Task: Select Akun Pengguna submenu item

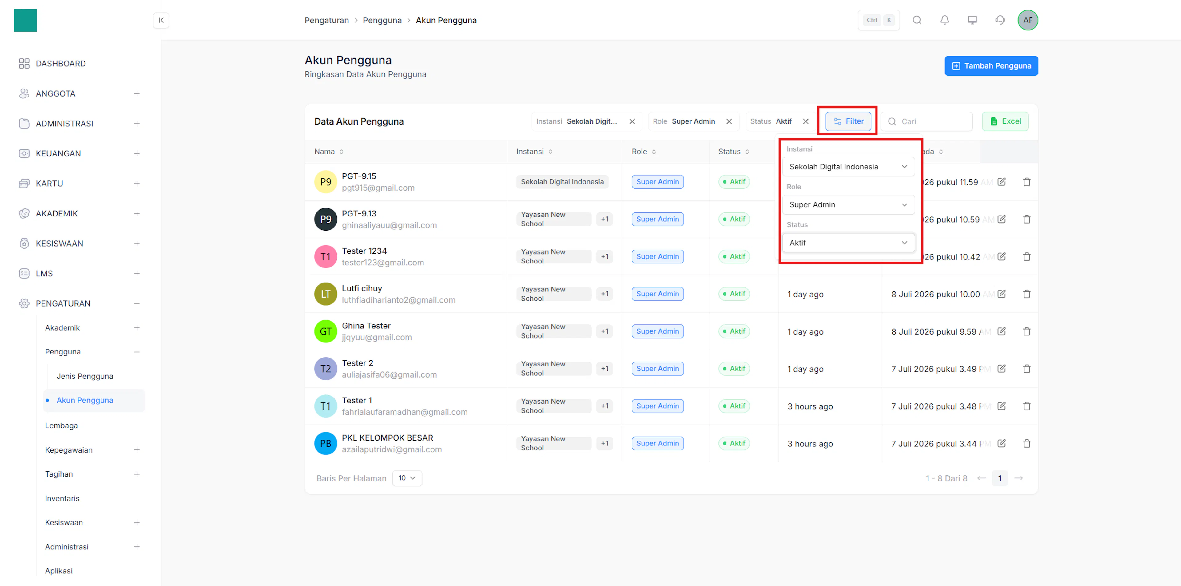Action: pos(94,400)
